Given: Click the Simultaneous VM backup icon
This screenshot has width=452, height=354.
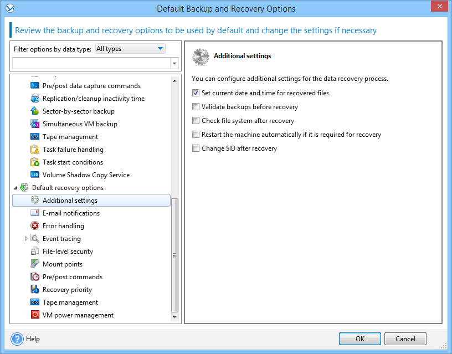Looking at the screenshot, I should click(35, 124).
